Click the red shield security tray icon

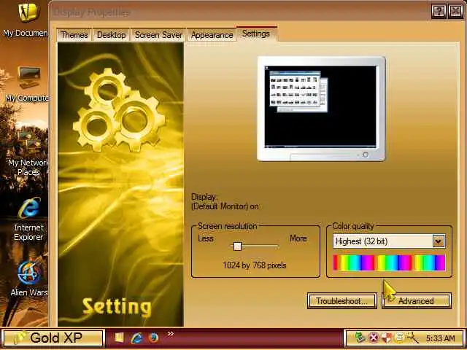click(x=386, y=338)
